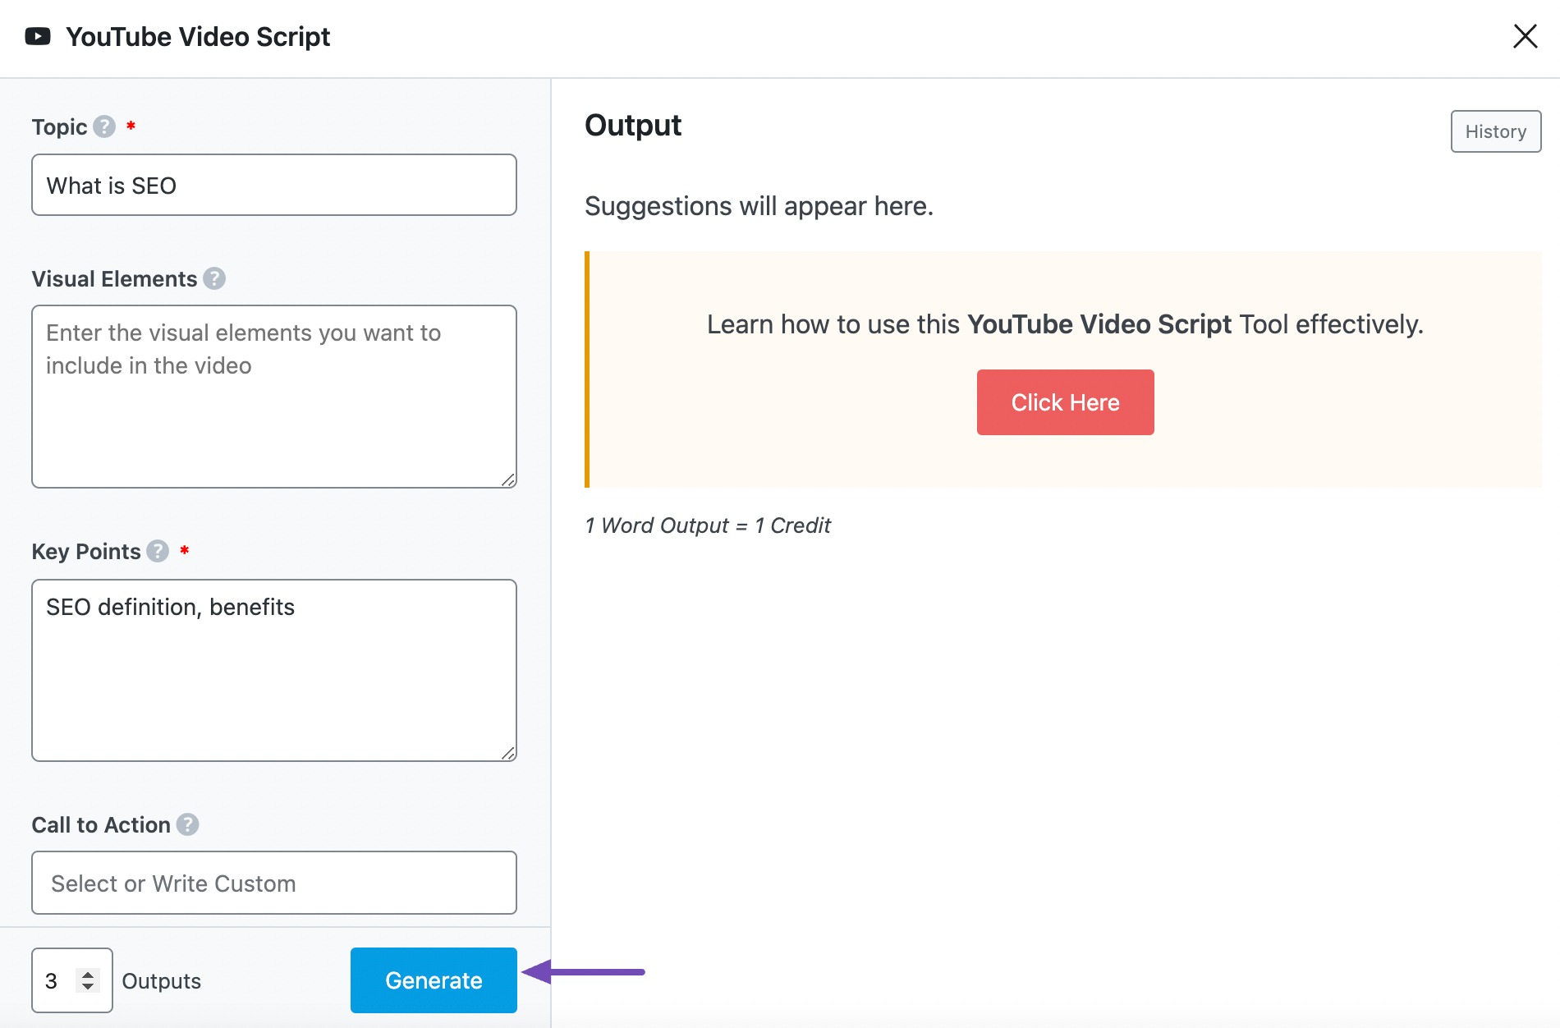Open help tooltip next to Call to Action
Screen dimensions: 1560x1028
(188, 824)
